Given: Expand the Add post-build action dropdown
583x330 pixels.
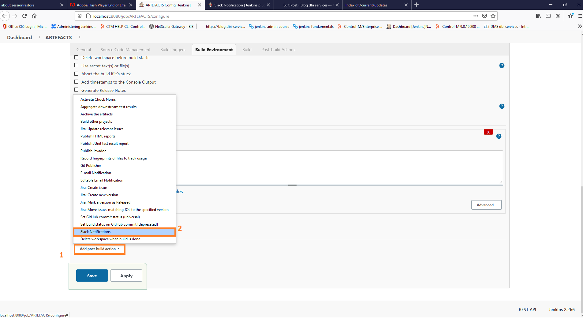Looking at the screenshot, I should coord(99,249).
